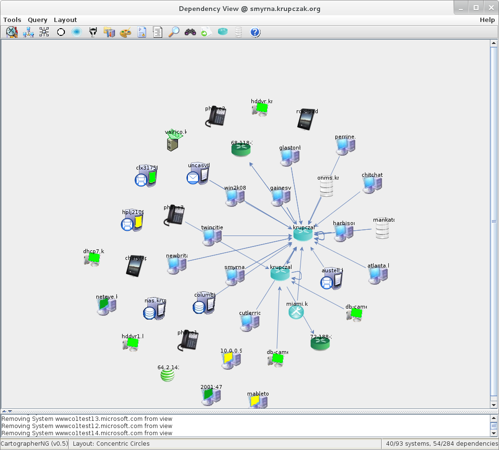Click the graph view scrollbar down arrow
499x450 pixels.
point(494,405)
